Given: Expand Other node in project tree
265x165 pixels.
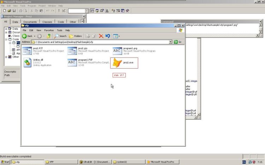Looking at the screenshot, I should tap(6, 57).
